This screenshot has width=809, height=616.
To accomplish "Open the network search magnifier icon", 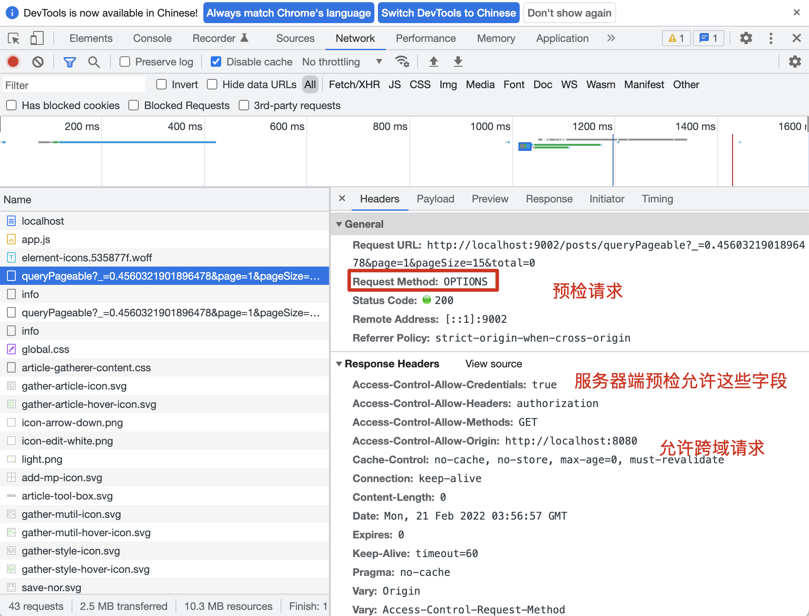I will (x=94, y=62).
